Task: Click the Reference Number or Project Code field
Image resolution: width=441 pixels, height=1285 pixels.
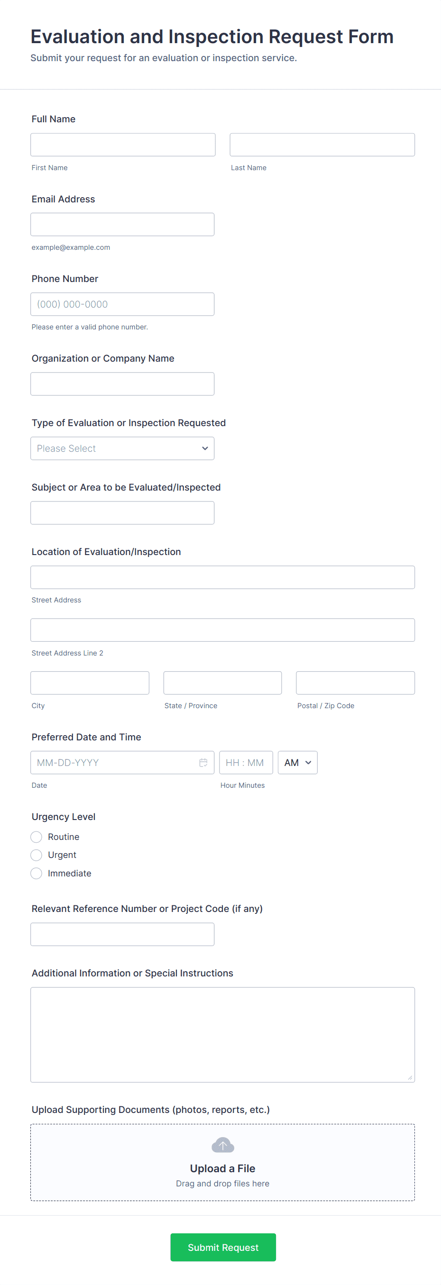Action: coord(122,934)
